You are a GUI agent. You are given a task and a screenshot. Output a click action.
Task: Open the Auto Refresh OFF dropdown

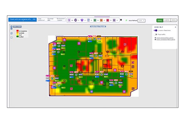point(141,20)
